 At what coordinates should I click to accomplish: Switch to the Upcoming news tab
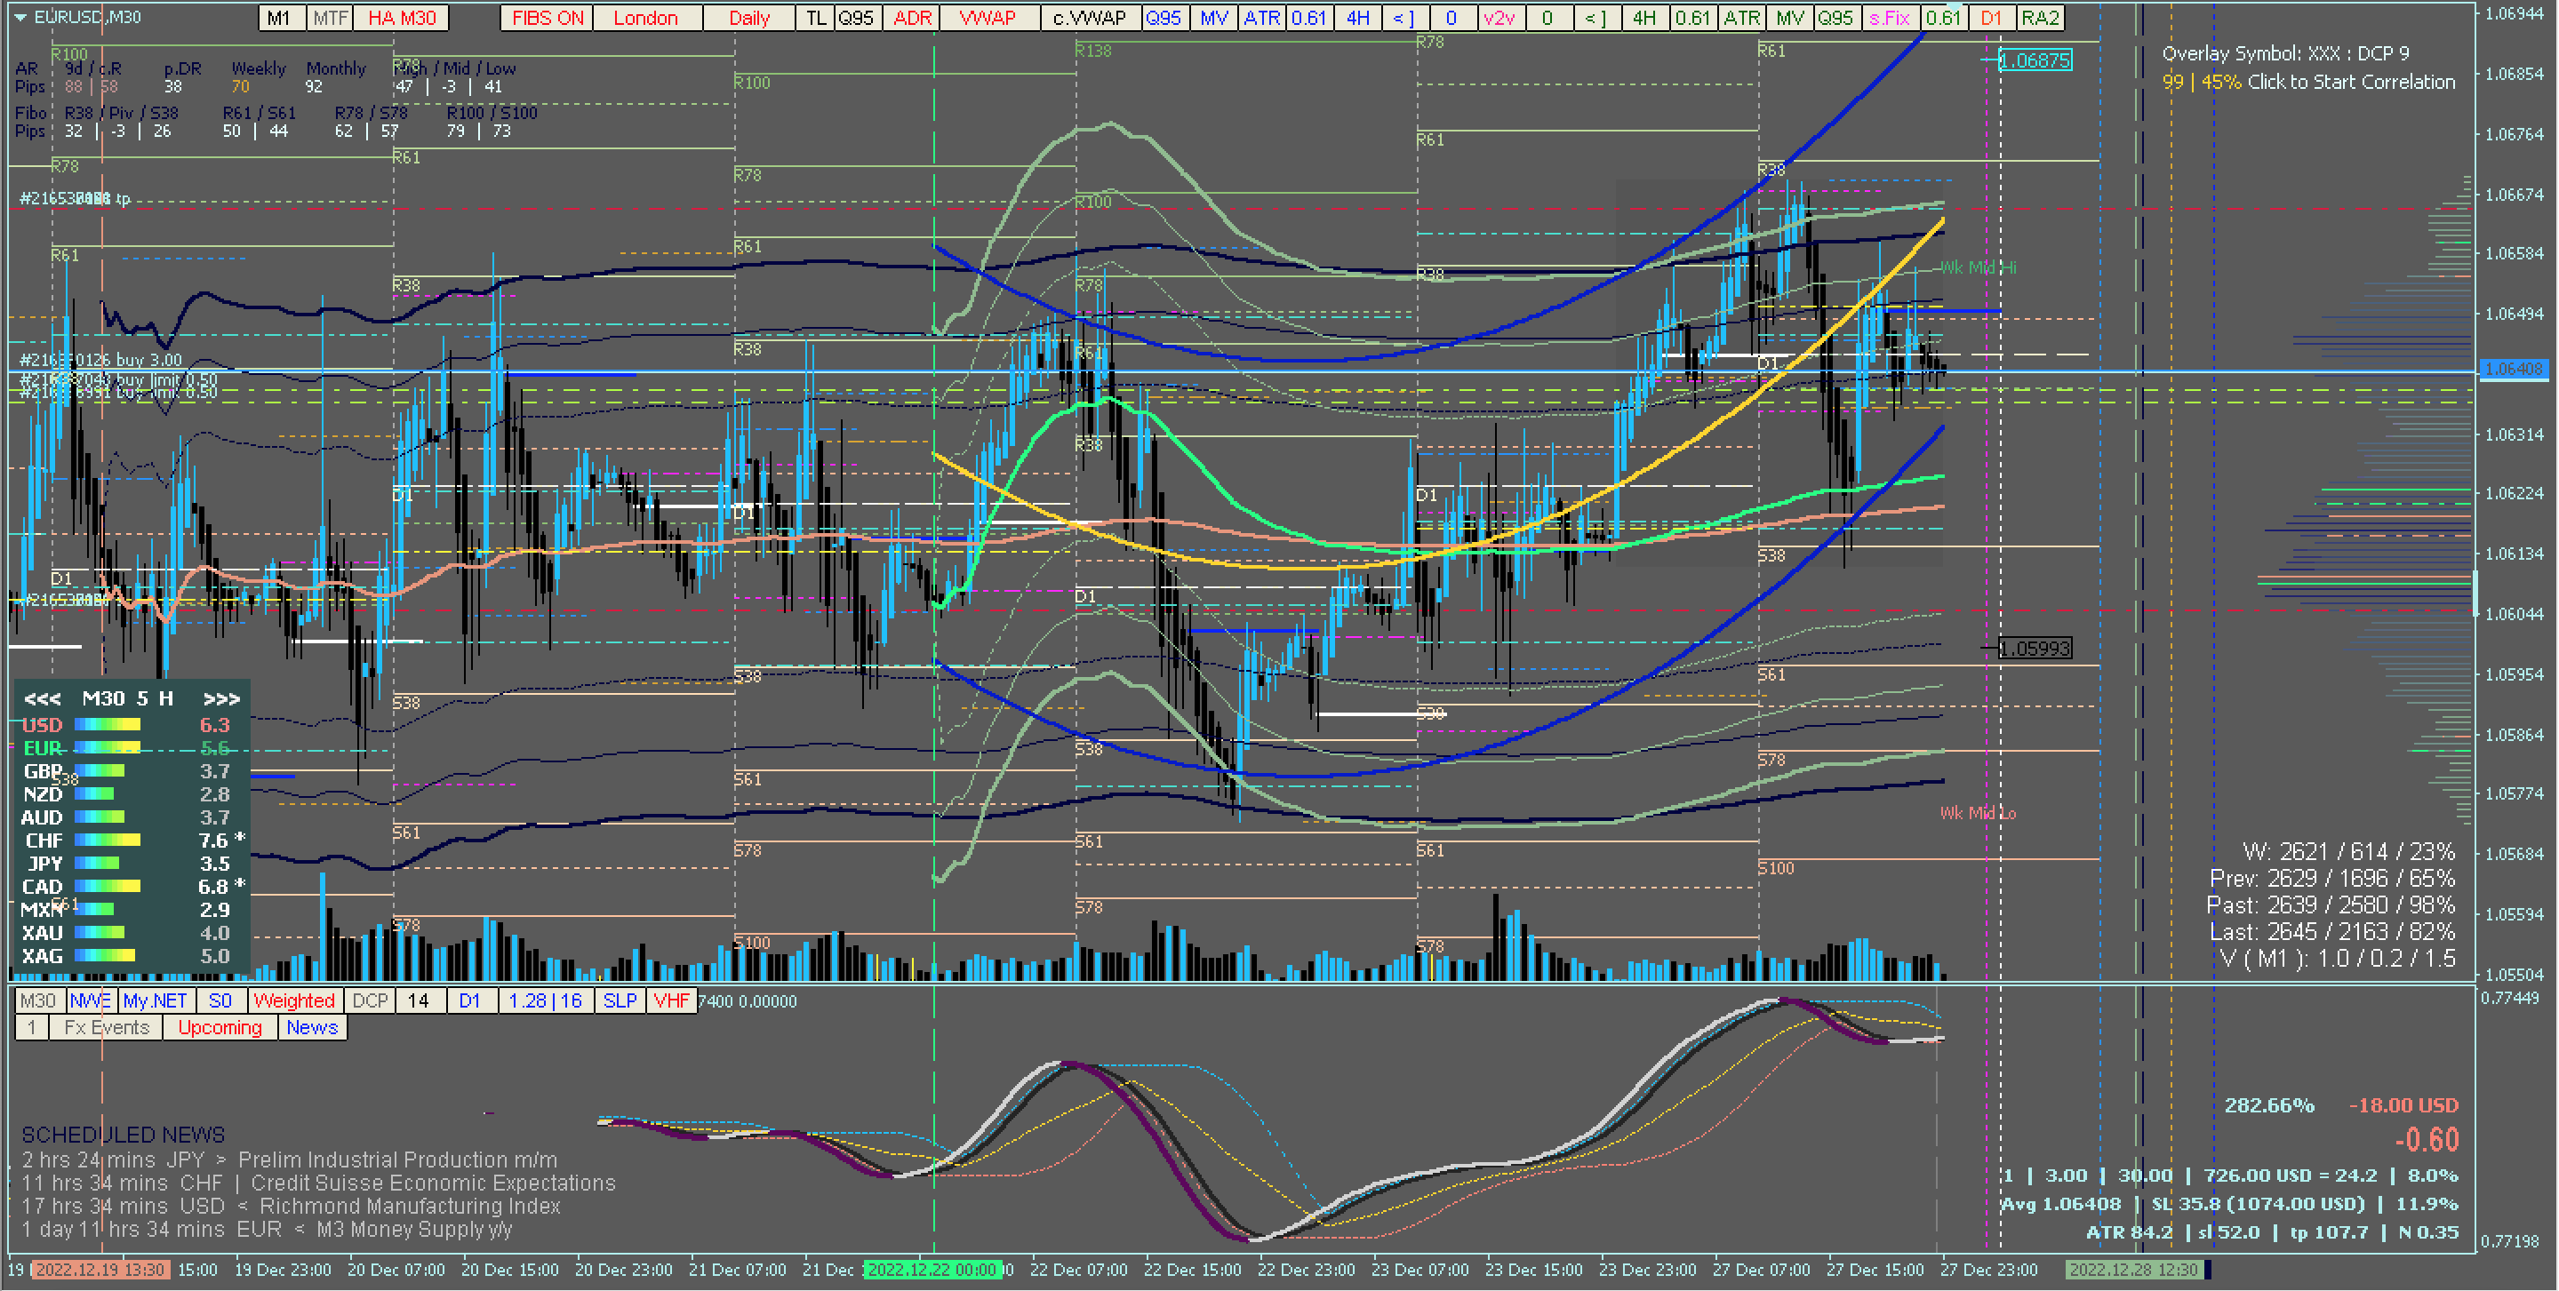click(x=220, y=1028)
